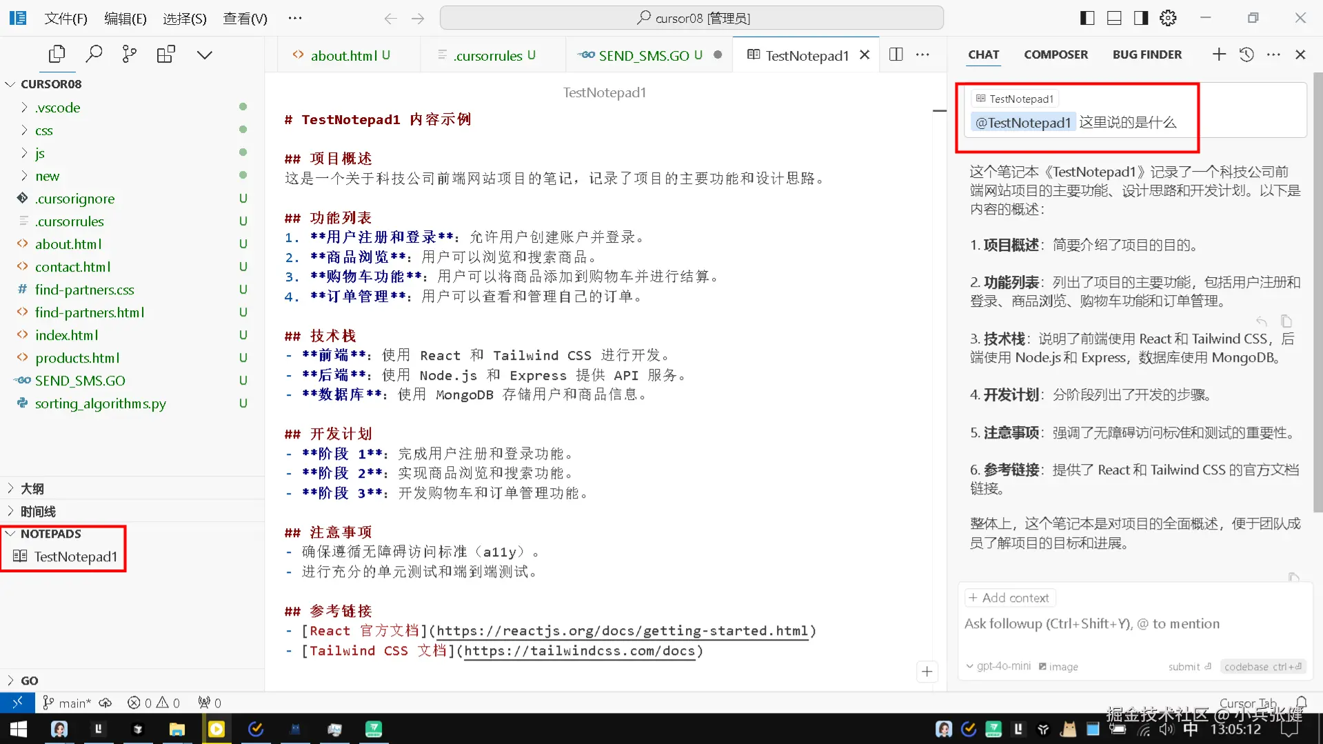The image size is (1323, 744).
Task: Open the Windows Start menu
Action: coord(18,729)
